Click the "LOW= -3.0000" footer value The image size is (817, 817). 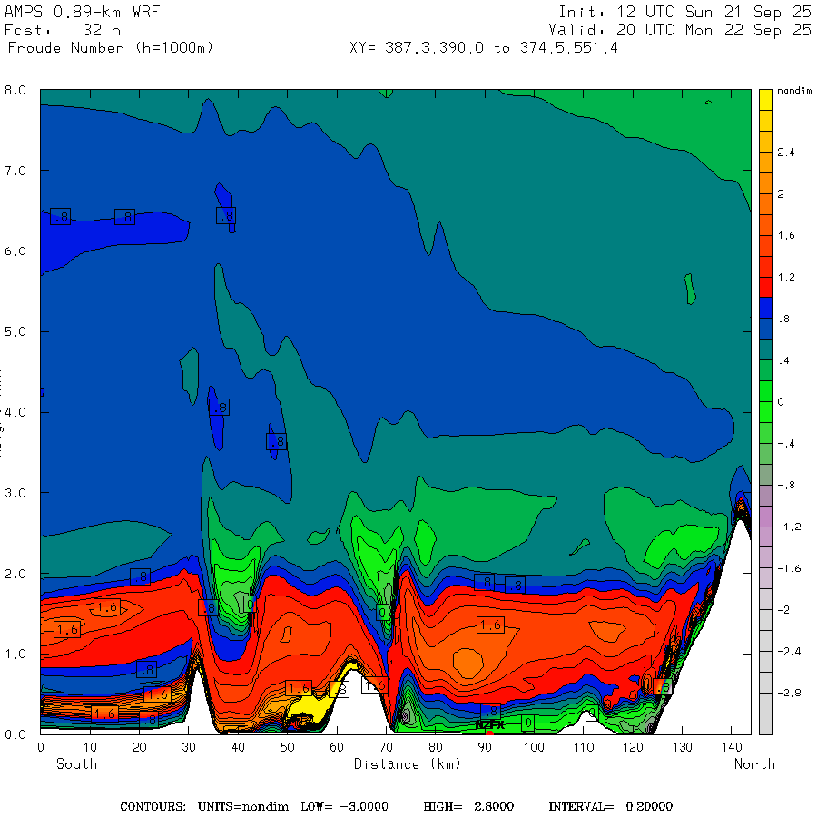click(344, 807)
